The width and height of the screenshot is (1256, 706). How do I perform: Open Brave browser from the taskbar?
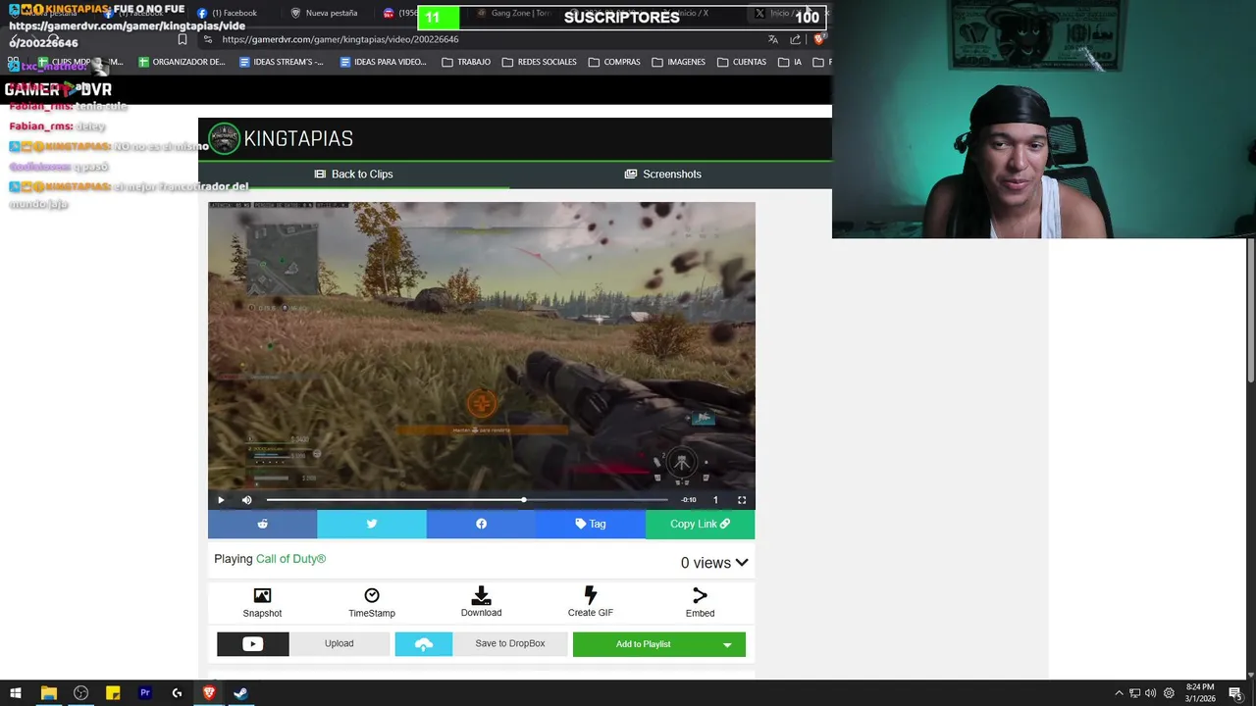(x=209, y=693)
